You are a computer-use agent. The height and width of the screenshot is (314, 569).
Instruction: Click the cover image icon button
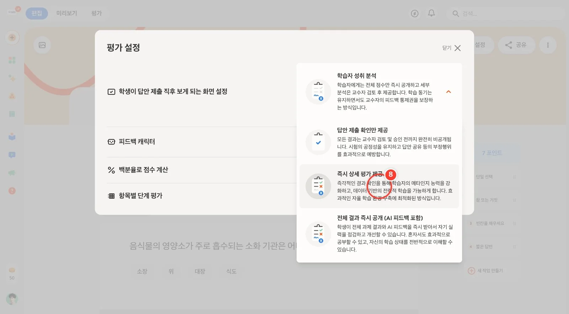tap(42, 45)
